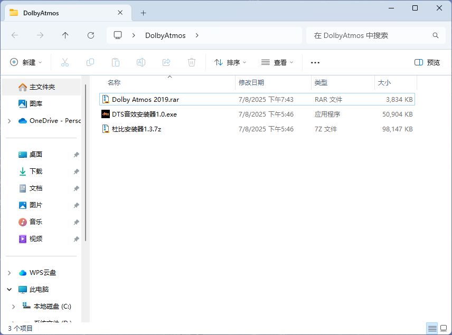Select the DolbyAtmos tab
The width and height of the screenshot is (452, 335).
click(x=68, y=13)
